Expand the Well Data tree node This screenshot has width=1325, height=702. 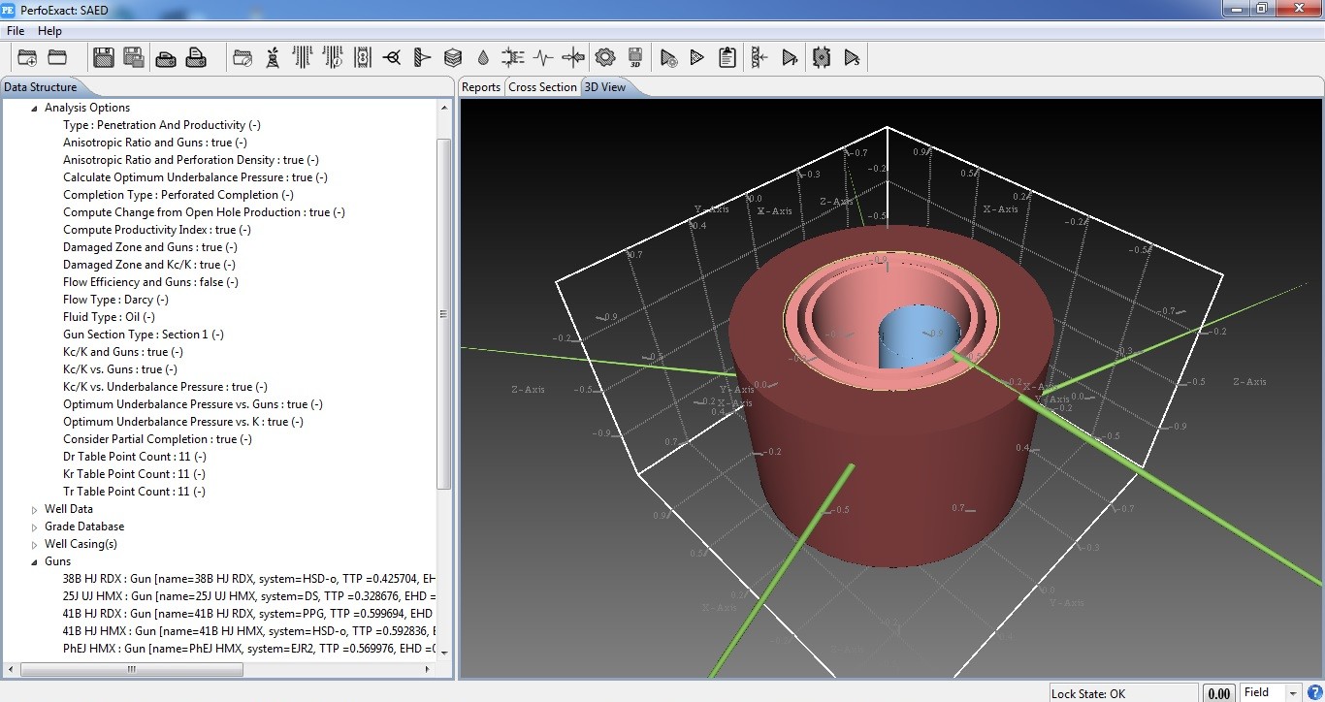(x=35, y=510)
